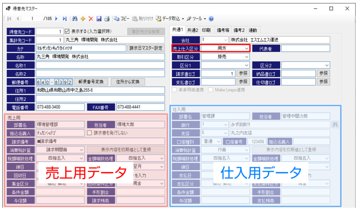Expand the 売上用 消費税計算 dropdown showing 請求期間毎
359x210 pixels.
click(x=81, y=150)
